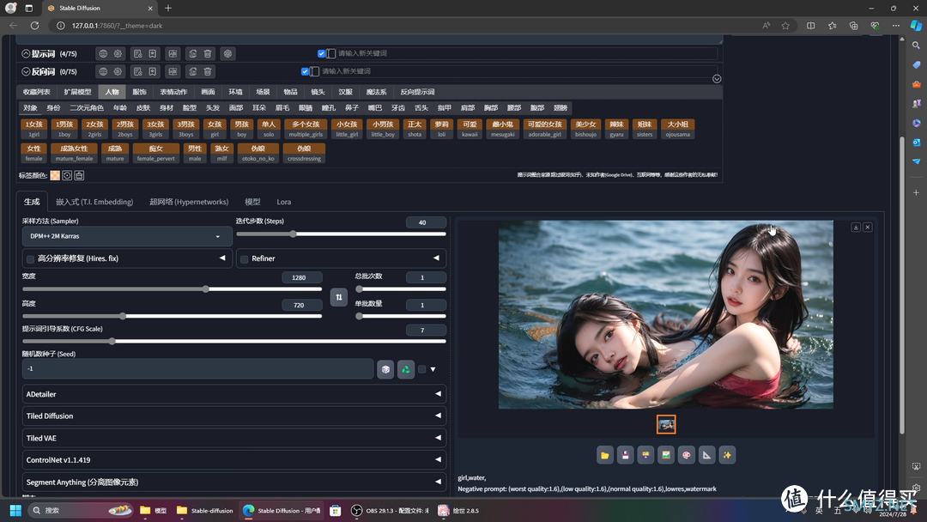
Task: Expand the Hires. fix panel arrow
Action: click(222, 258)
